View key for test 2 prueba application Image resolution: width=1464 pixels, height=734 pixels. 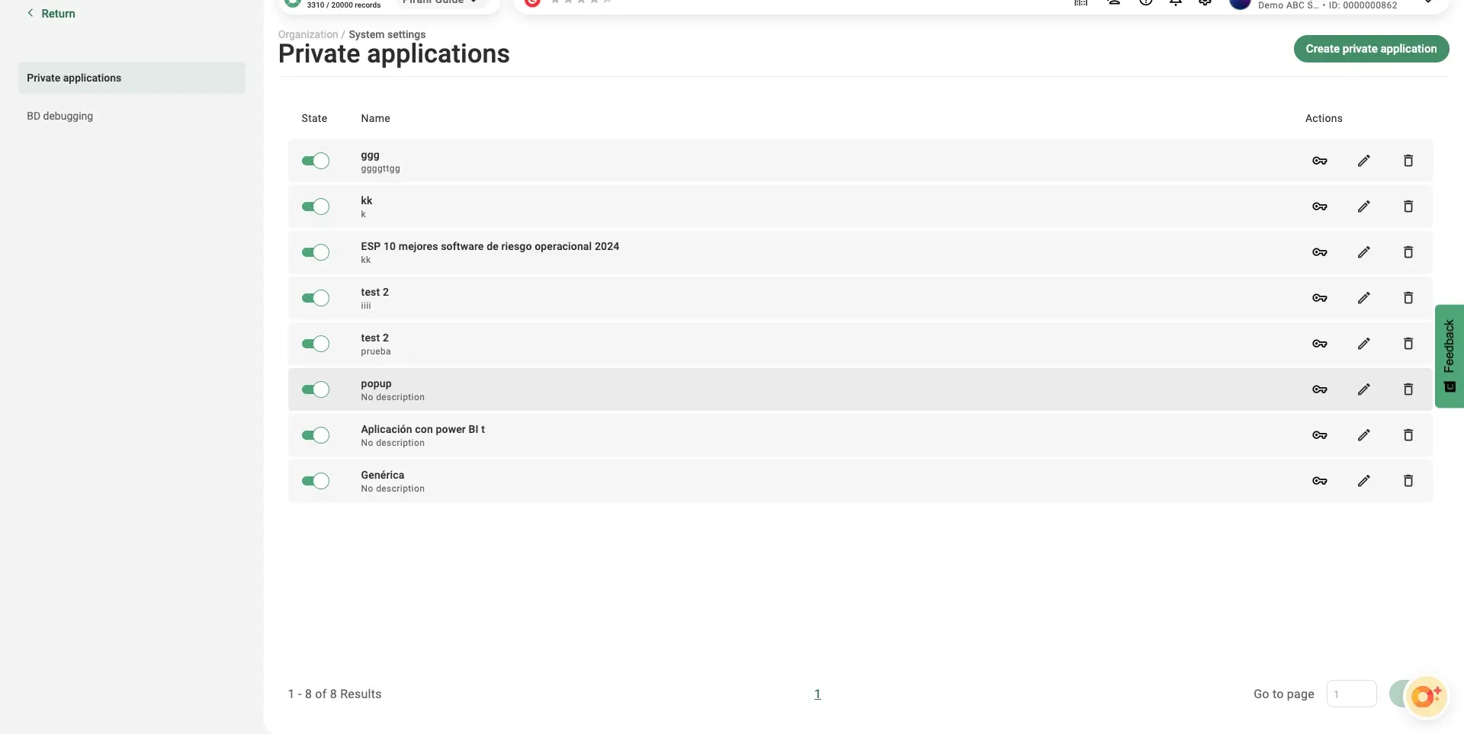tap(1319, 344)
